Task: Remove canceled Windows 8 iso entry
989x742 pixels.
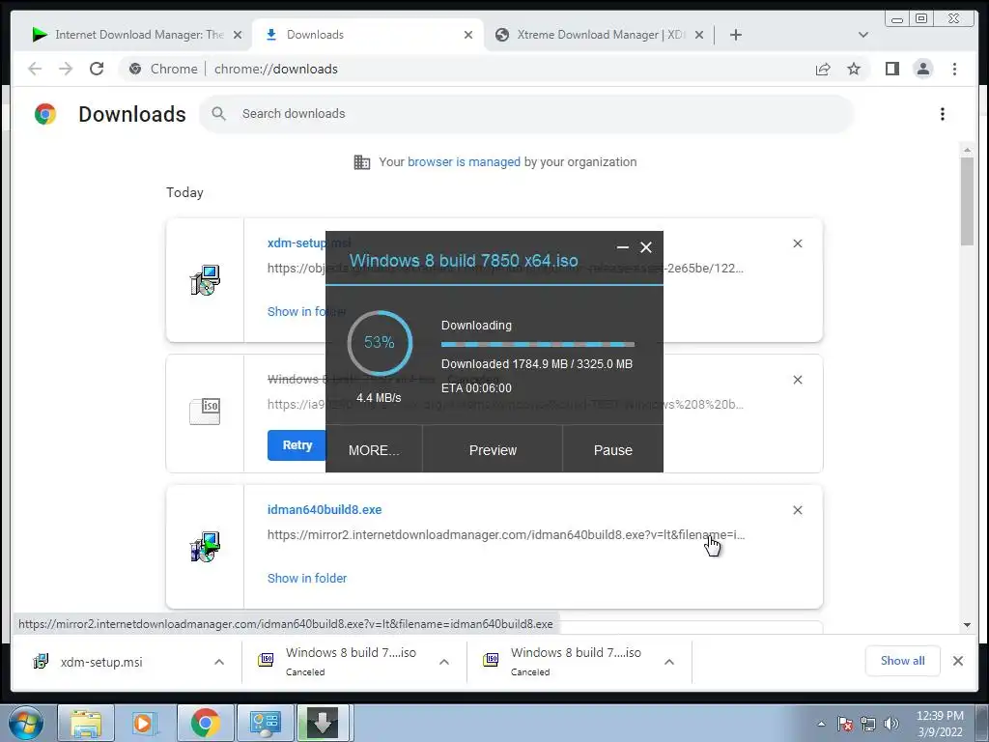Action: [797, 380]
